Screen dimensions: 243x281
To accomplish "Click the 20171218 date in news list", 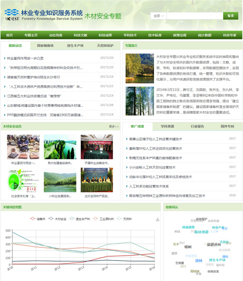I will [106, 77].
